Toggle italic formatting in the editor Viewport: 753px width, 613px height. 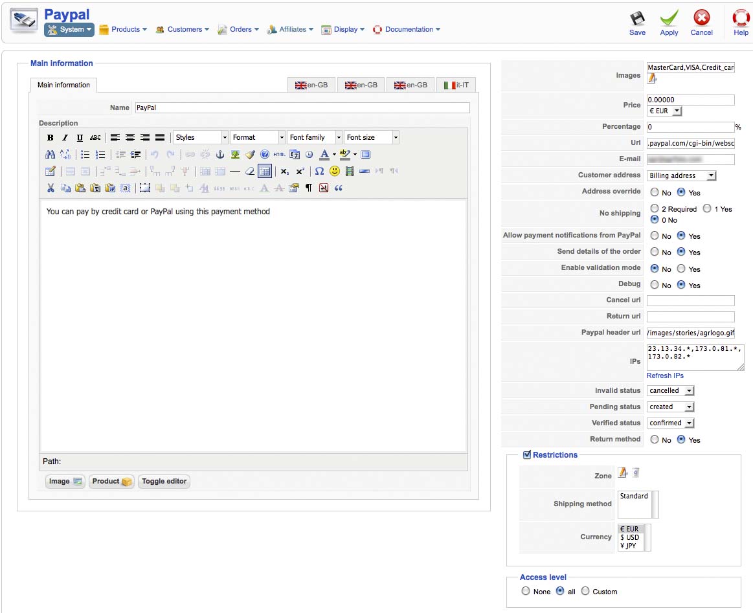click(x=65, y=138)
